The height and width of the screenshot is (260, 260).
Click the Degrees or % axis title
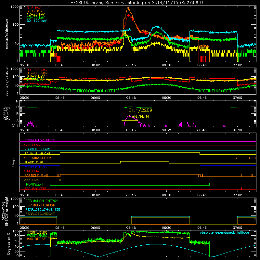point(8,243)
